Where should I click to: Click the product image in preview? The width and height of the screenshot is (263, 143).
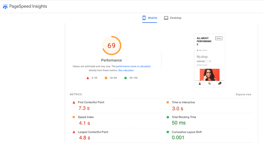210,75
